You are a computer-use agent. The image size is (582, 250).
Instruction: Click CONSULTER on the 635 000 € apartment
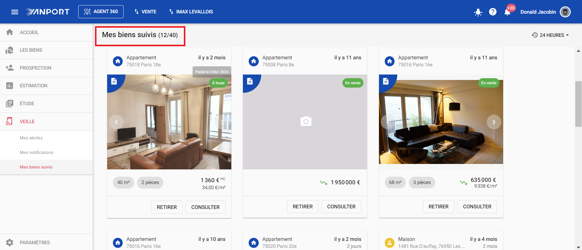point(477,207)
